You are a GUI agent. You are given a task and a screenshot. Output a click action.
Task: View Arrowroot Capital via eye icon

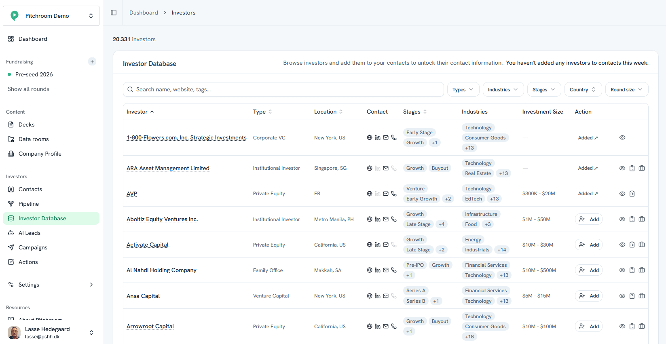point(622,326)
